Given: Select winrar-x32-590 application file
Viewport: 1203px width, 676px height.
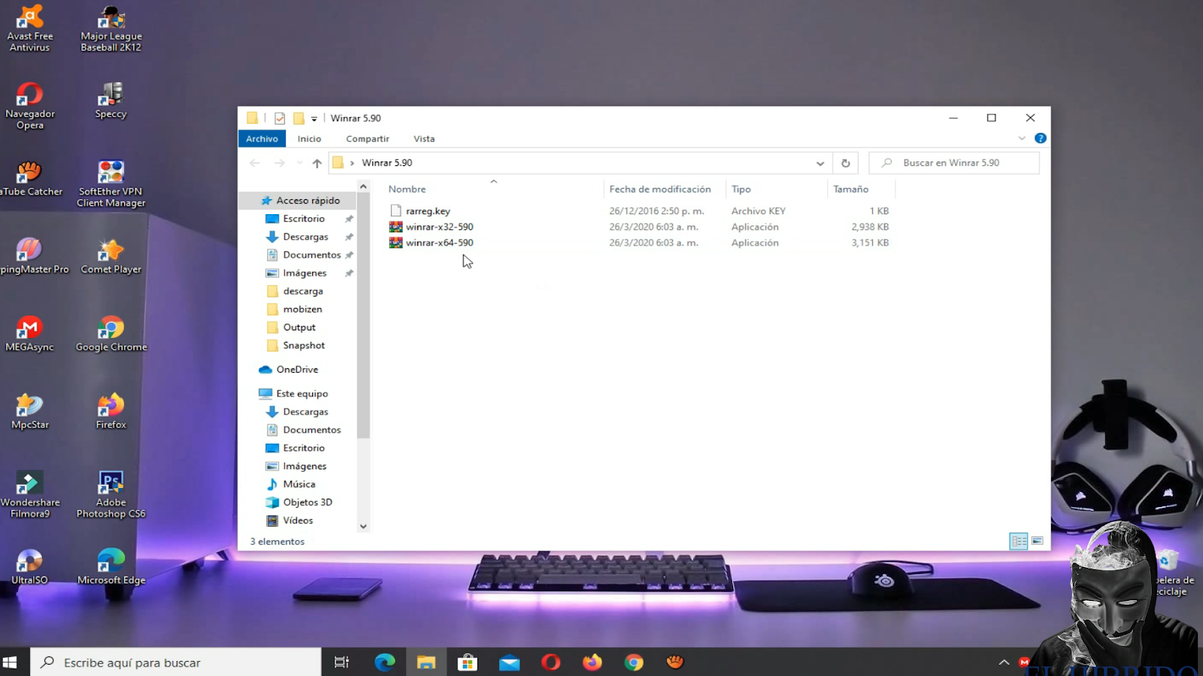Looking at the screenshot, I should point(440,227).
